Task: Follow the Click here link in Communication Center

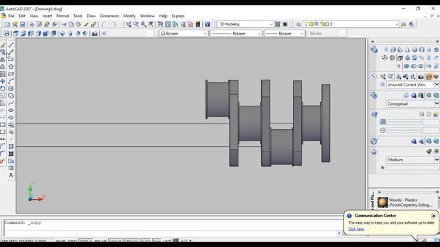Action: coord(356,229)
